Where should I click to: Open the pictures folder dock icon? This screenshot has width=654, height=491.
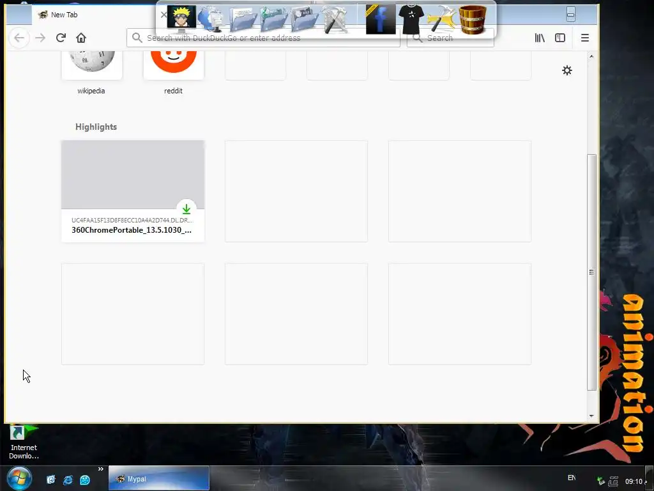305,19
